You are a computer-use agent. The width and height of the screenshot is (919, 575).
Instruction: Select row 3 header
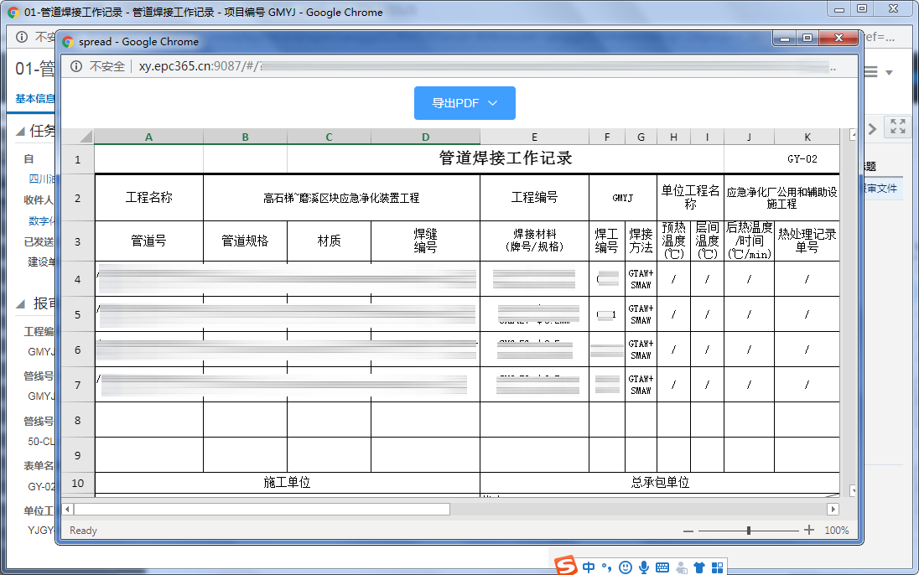tap(77, 241)
